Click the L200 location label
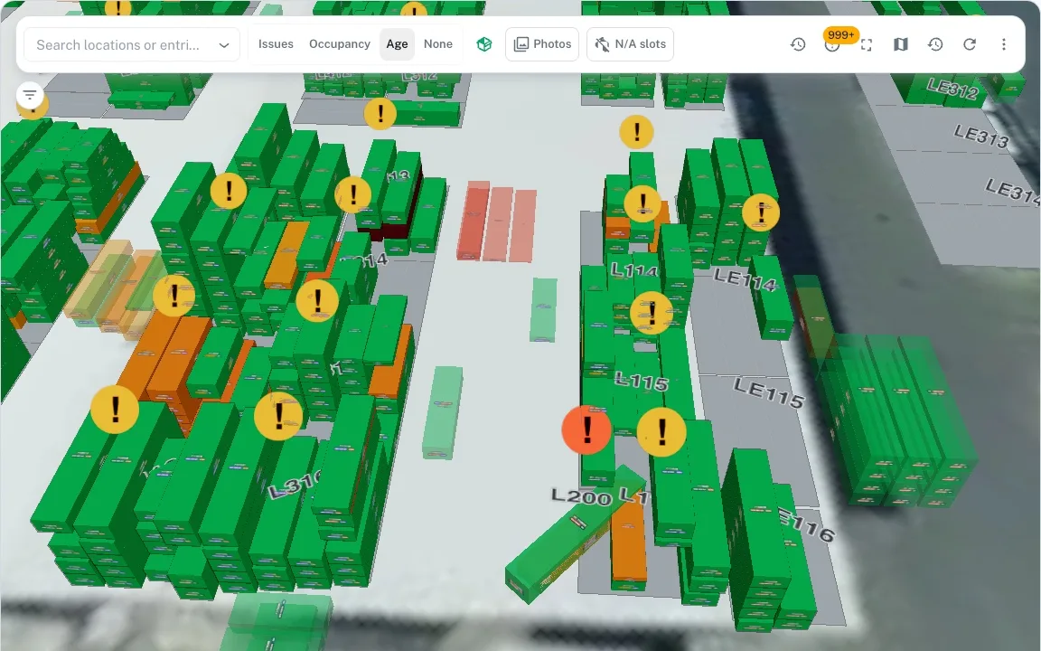The height and width of the screenshot is (651, 1041). 582,497
